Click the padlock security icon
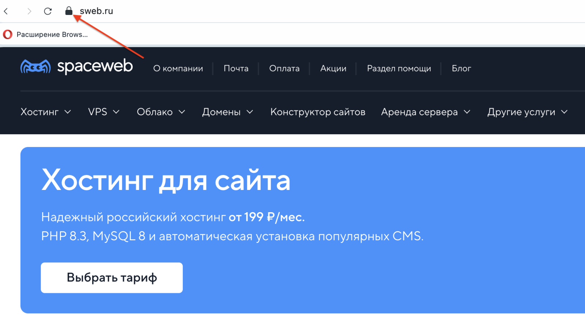This screenshot has height=322, width=585. 69,11
